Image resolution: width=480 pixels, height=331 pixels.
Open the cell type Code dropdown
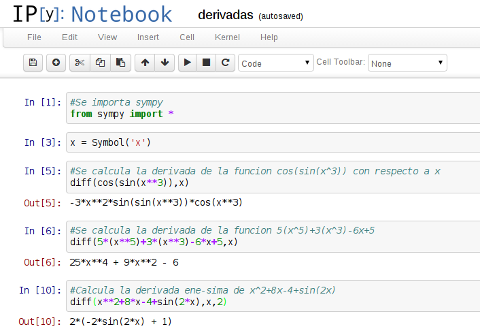click(275, 63)
